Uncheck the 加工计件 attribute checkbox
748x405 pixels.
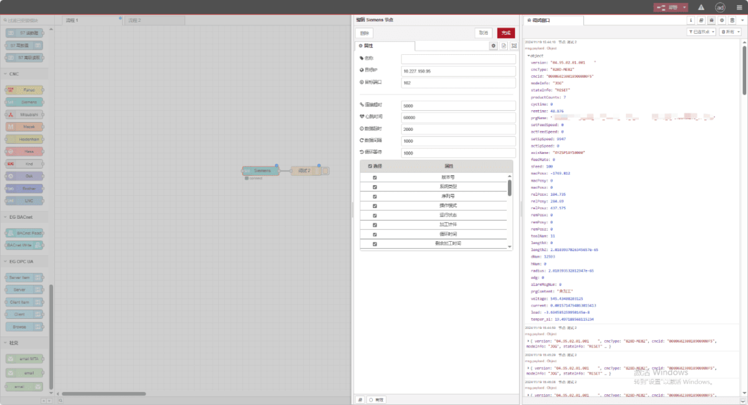(x=375, y=225)
